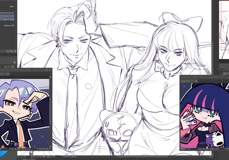Click scroll-down arrow in left reference window
Image resolution: width=229 pixels, height=160 pixels.
point(50,147)
